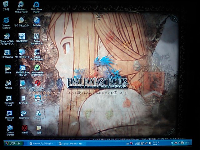Open the QuickTime Player shortcut
The height and width of the screenshot is (150, 200).
coord(37,7)
